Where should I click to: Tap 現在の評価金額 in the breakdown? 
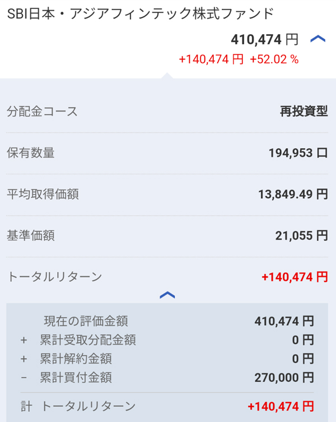[86, 321]
